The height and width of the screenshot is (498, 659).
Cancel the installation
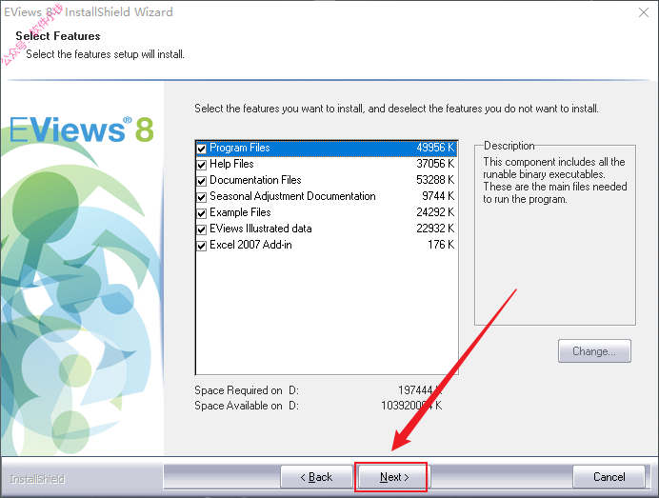tap(609, 477)
